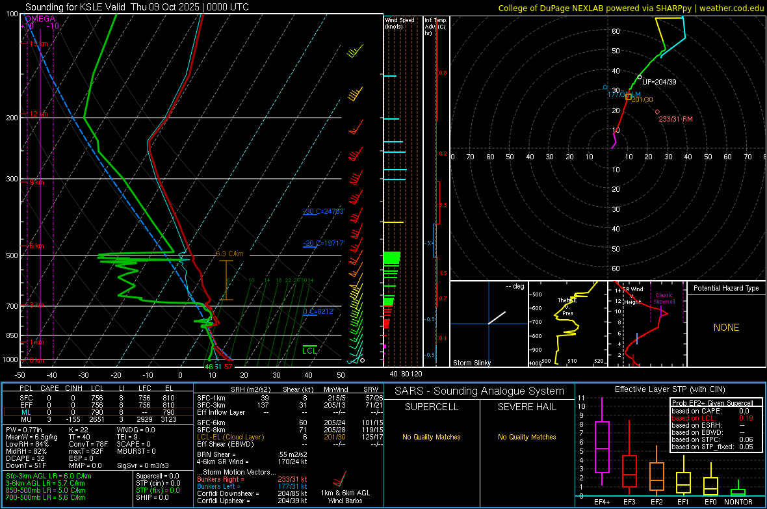Click the Prob EF2+ Given Supercell heading
Image resolution: width=767 pixels, height=509 pixels.
(712, 403)
